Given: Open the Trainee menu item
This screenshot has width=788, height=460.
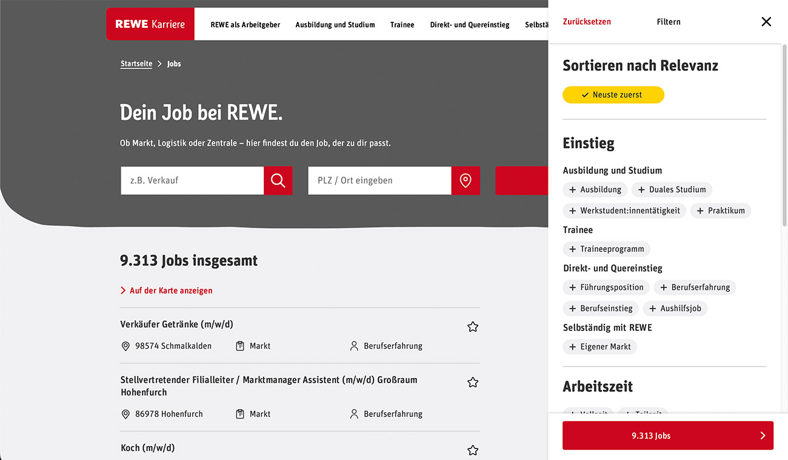Looking at the screenshot, I should pyautogui.click(x=402, y=25).
